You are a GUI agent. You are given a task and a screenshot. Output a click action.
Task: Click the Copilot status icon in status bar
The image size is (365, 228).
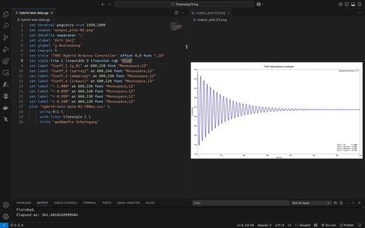(x=316, y=225)
